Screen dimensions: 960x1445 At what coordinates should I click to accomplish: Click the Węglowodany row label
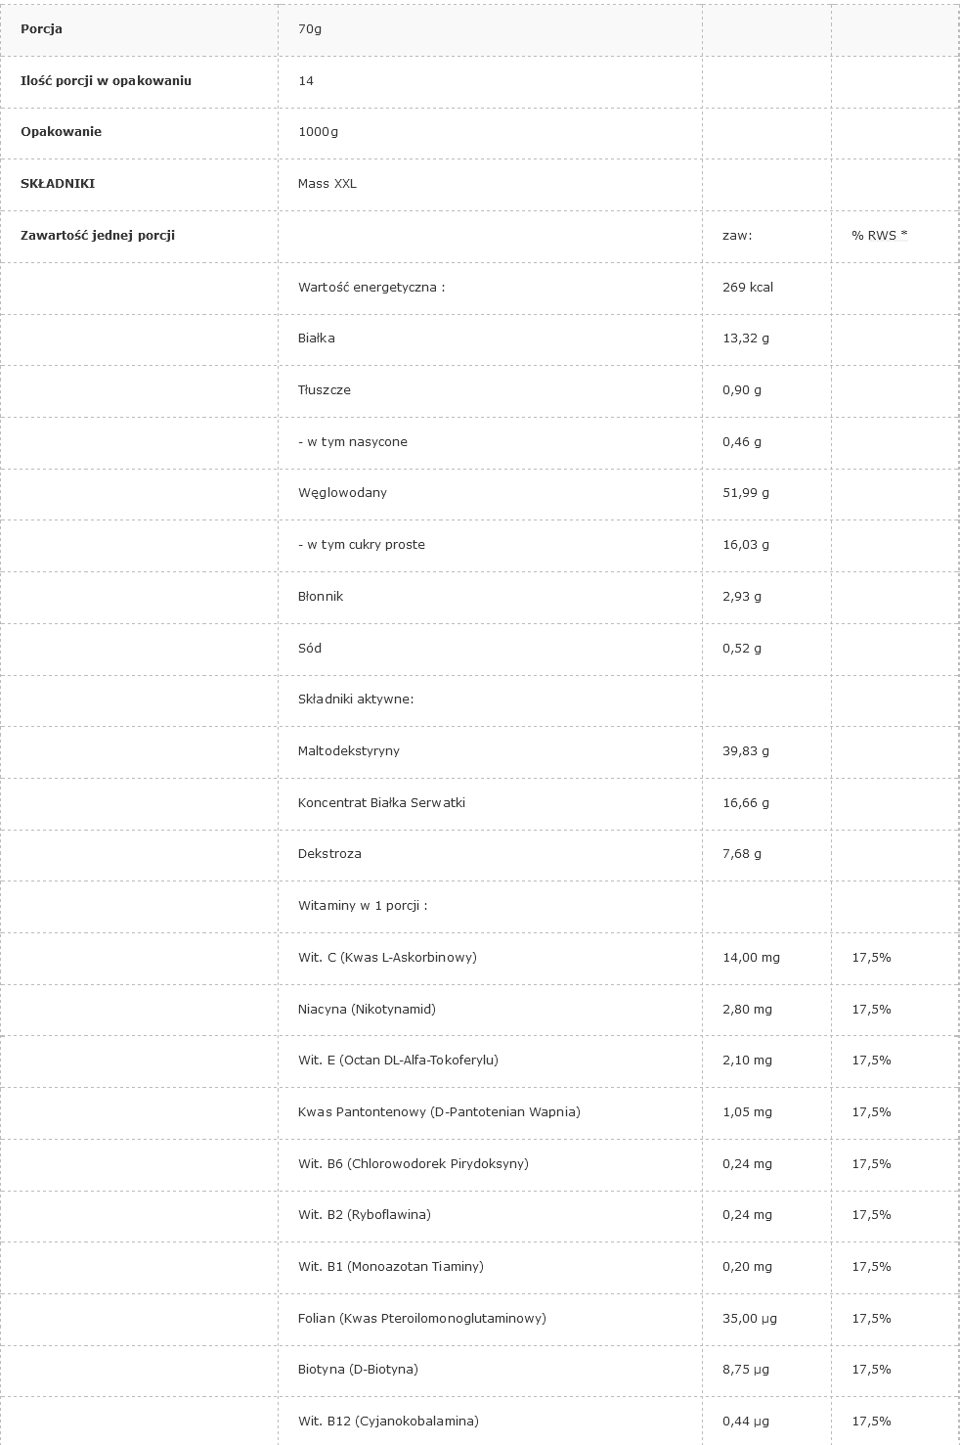click(342, 493)
